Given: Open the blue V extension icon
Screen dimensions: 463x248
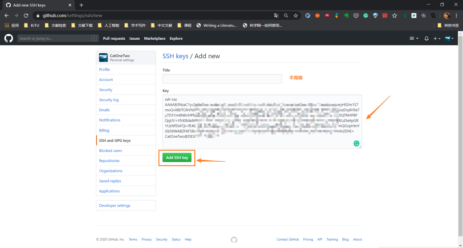Looking at the screenshot, I should 307,16.
